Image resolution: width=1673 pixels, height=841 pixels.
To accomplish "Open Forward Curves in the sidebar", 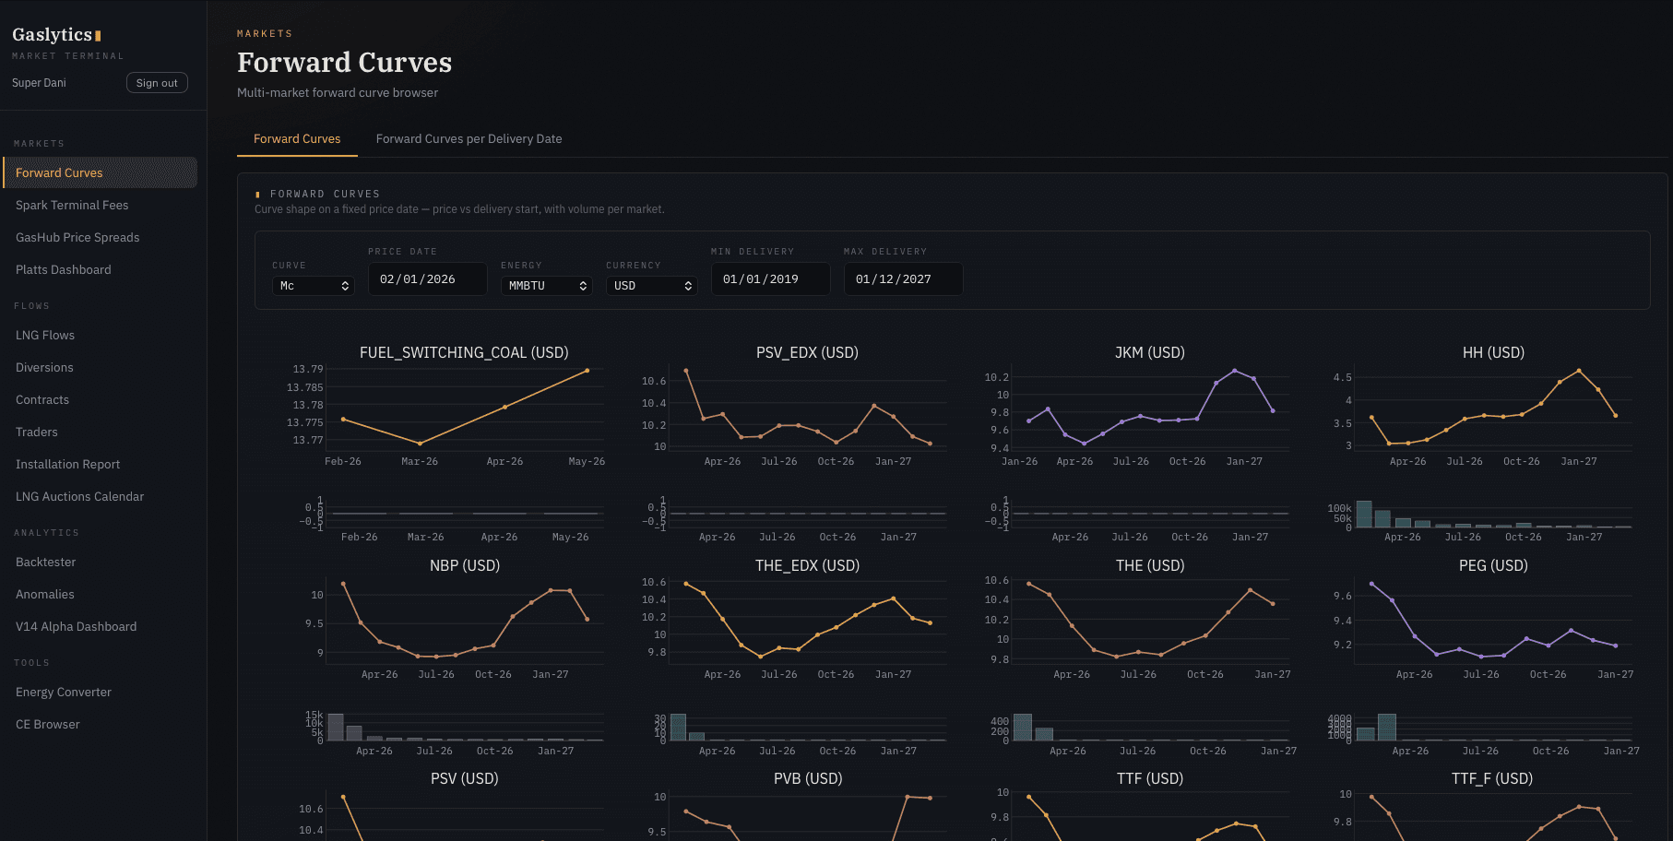I will [x=100, y=172].
